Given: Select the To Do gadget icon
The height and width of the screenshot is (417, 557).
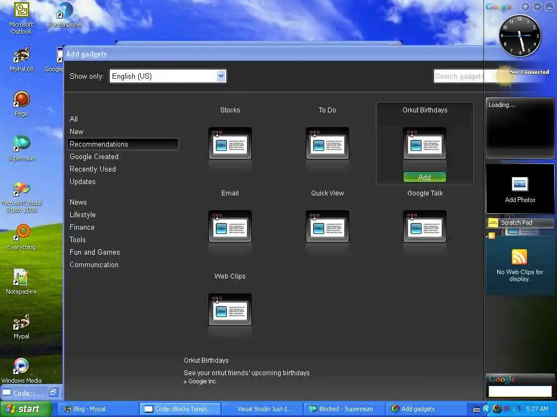Looking at the screenshot, I should (x=327, y=143).
